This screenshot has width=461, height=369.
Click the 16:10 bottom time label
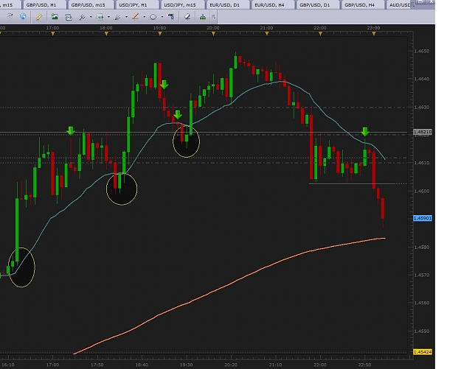[x=8, y=365]
